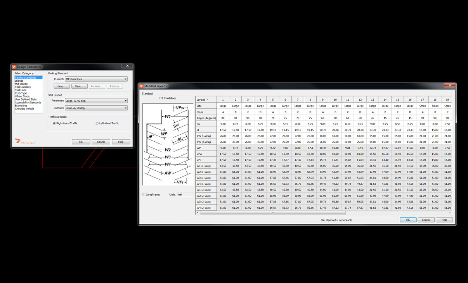This screenshot has height=283, width=468.
Task: Click the ParkCAD icon in Standard Layouts title bar
Action: [x=141, y=86]
